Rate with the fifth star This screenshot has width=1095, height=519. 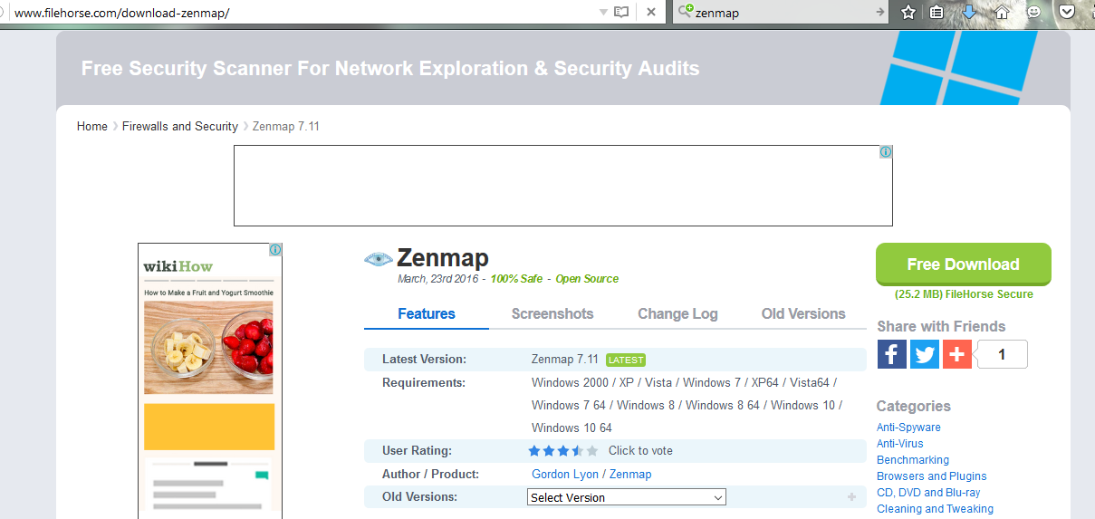coord(592,450)
